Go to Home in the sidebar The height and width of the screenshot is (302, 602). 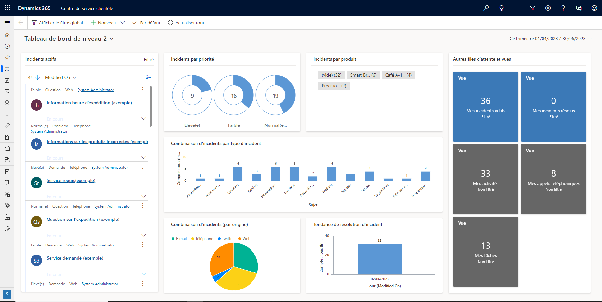point(7,35)
